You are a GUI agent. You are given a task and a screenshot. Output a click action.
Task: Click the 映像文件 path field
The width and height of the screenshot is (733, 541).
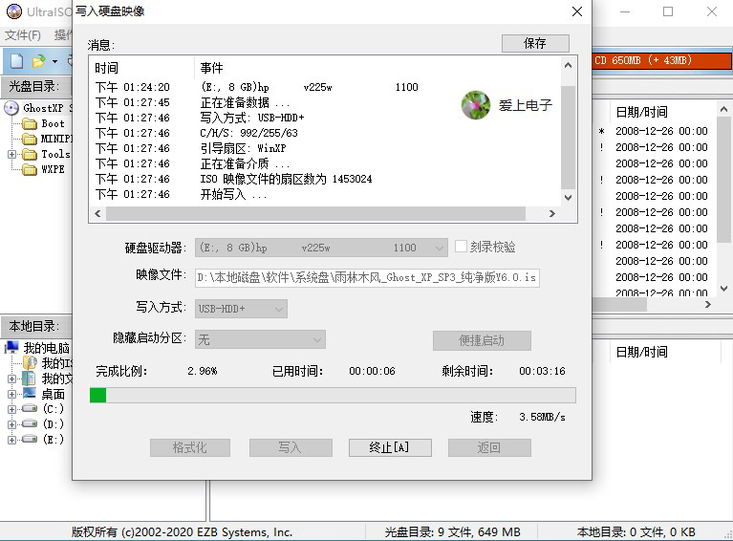tap(367, 278)
